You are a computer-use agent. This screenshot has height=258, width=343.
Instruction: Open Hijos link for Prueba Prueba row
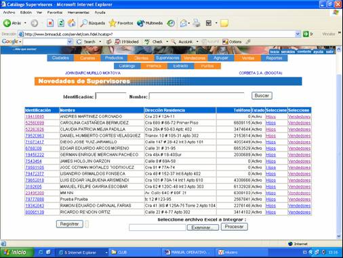coord(270,200)
